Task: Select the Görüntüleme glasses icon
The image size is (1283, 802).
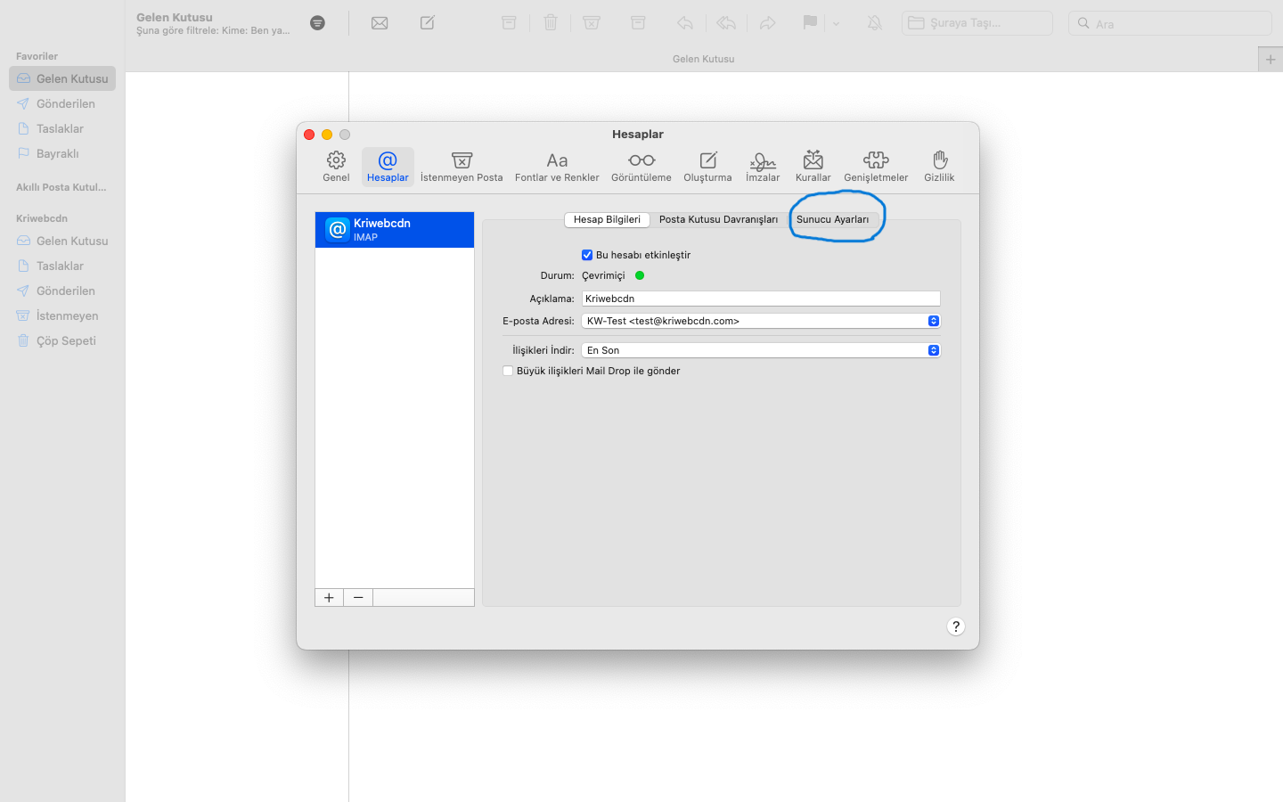Action: pyautogui.click(x=641, y=161)
